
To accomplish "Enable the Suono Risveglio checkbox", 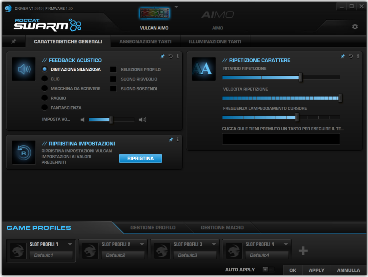I will coord(113,79).
